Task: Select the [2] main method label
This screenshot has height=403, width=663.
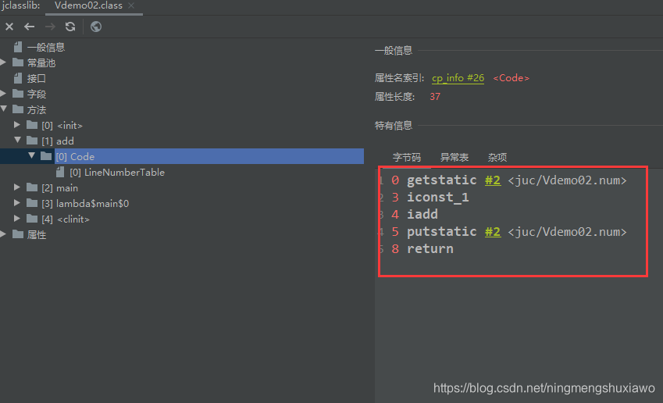Action: pyautogui.click(x=59, y=188)
